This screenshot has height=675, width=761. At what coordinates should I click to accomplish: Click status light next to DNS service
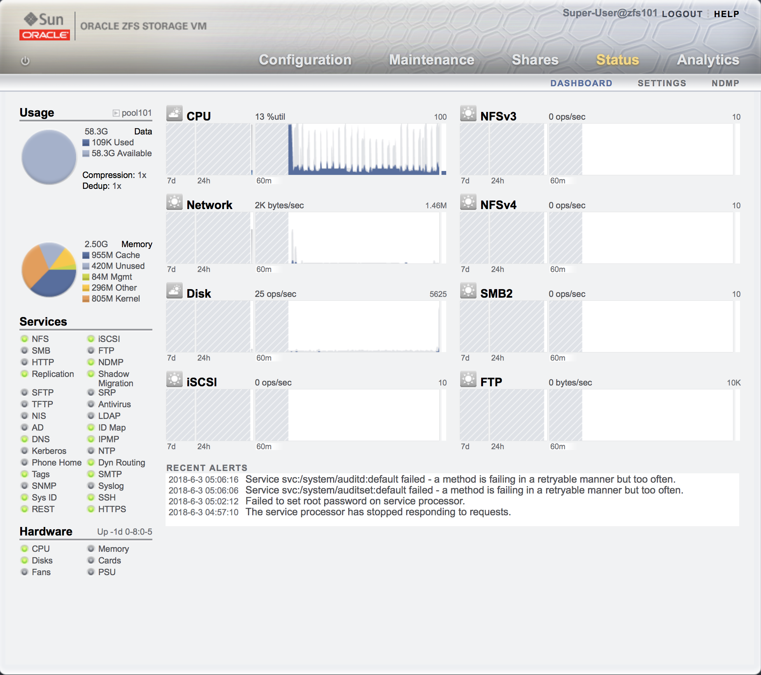(x=24, y=439)
